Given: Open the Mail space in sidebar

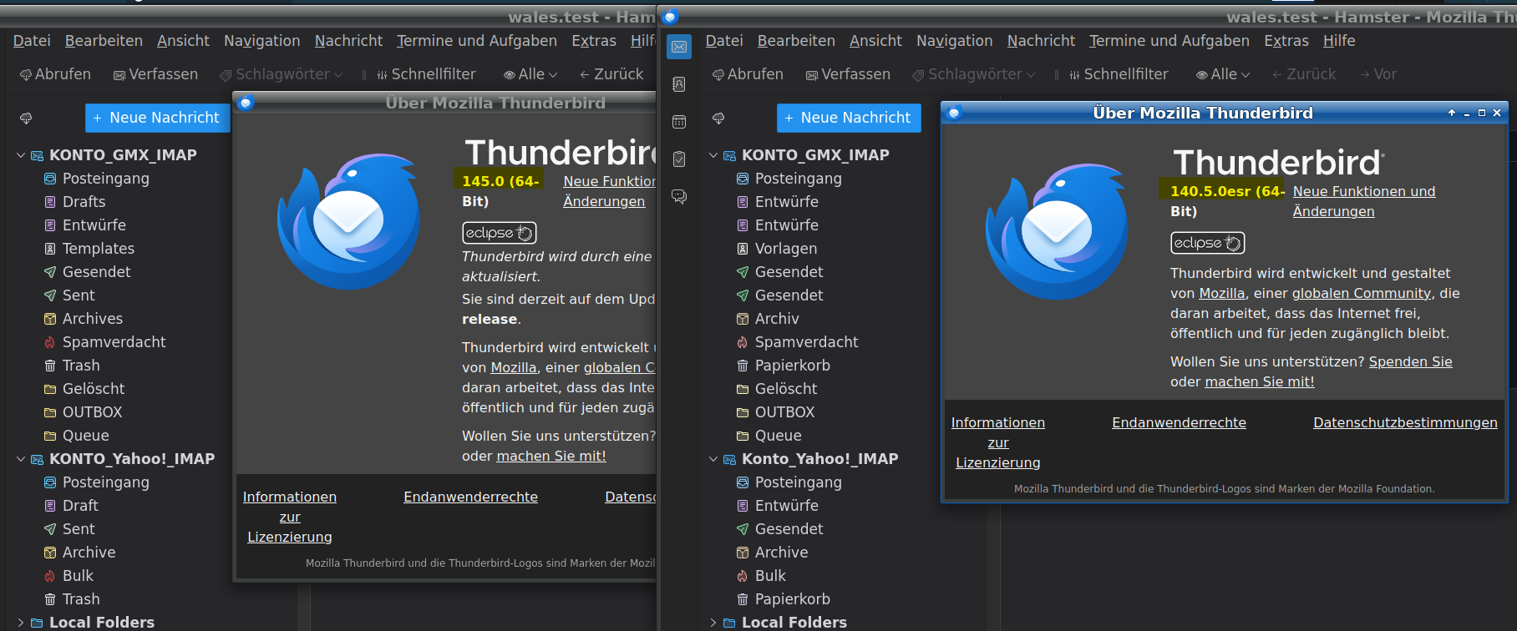Looking at the screenshot, I should tap(679, 48).
